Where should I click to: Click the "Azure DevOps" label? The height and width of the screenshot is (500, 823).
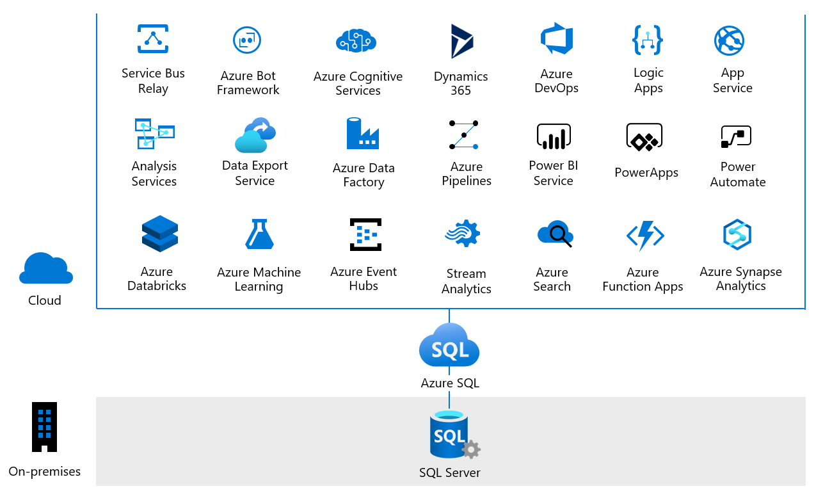(x=556, y=81)
